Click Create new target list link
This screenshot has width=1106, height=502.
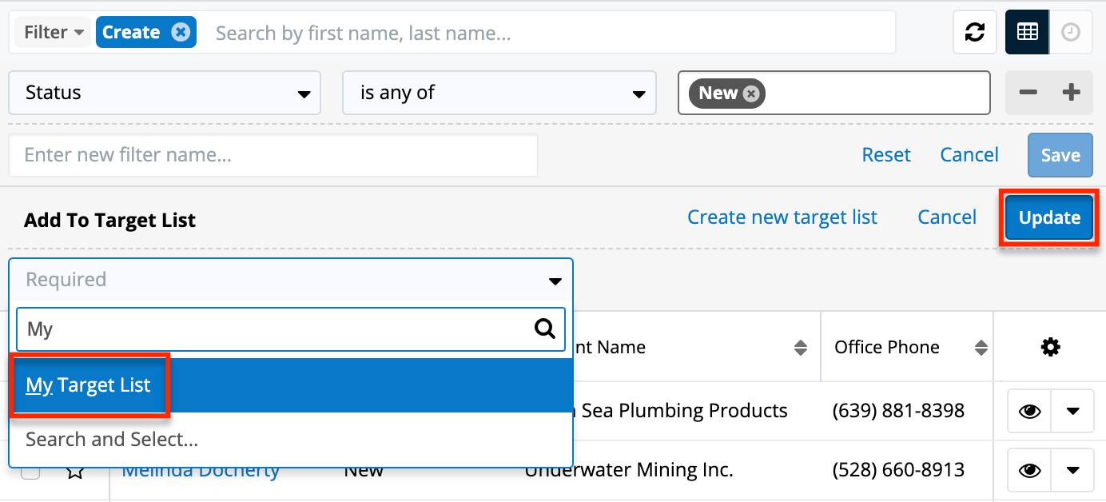(x=782, y=217)
